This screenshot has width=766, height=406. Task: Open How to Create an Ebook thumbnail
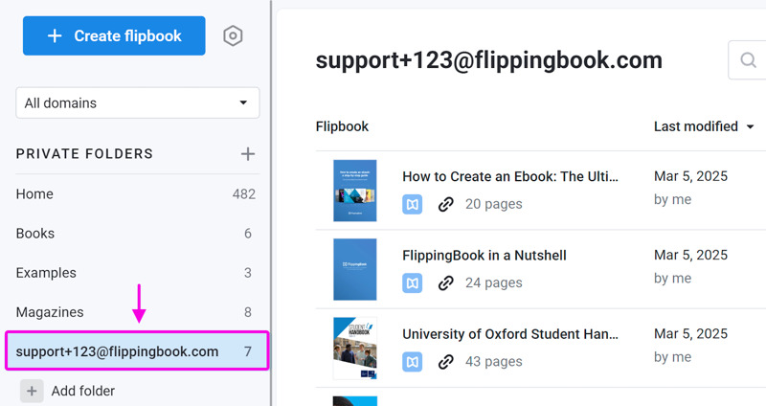pos(354,191)
